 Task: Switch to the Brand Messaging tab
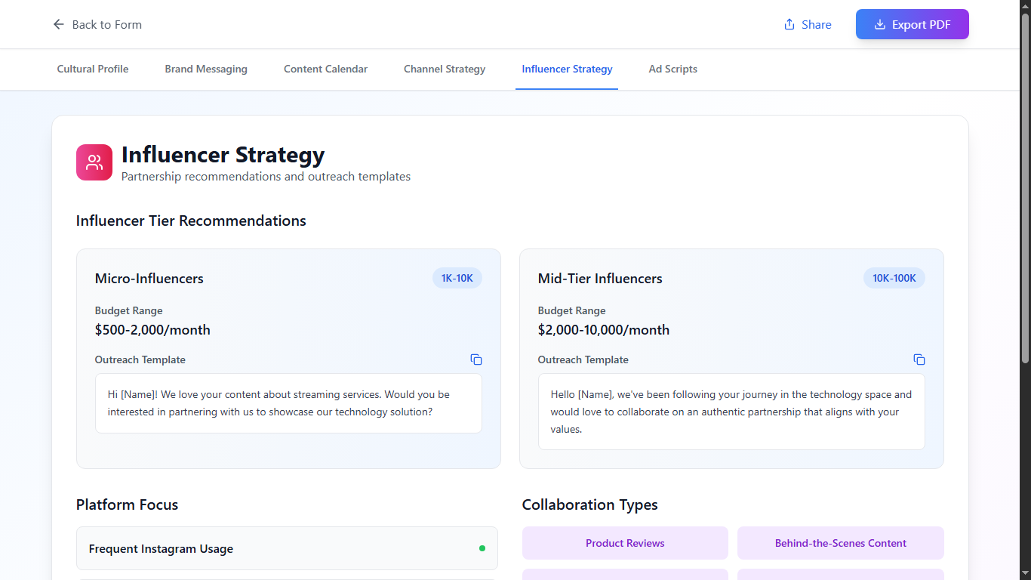coord(206,69)
